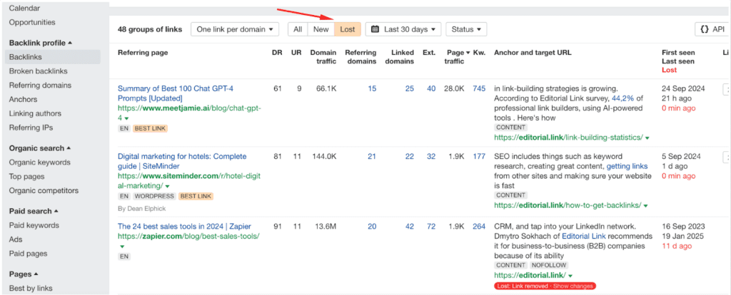Expand meetjamie.ai URL dropdown arrow

coord(126,119)
